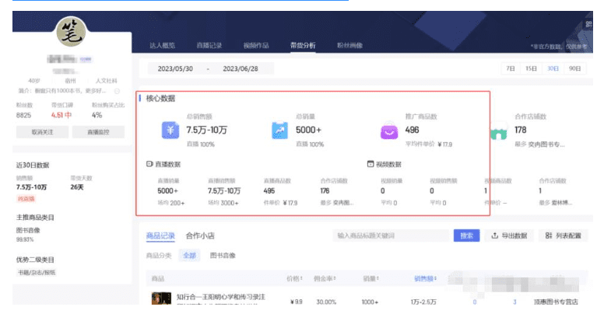The width and height of the screenshot is (604, 314).
Task: Switch to the 粉丝画像 tab
Action: point(349,46)
